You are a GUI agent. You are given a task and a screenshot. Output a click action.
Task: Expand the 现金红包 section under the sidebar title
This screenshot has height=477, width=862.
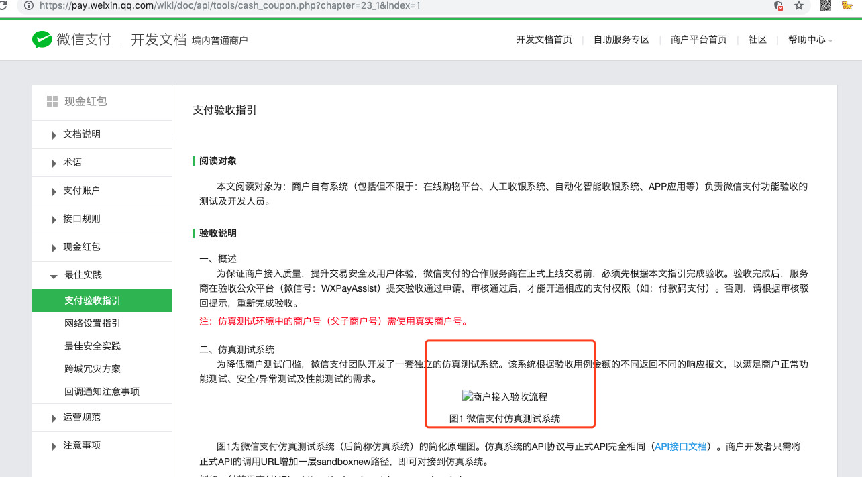pos(102,247)
